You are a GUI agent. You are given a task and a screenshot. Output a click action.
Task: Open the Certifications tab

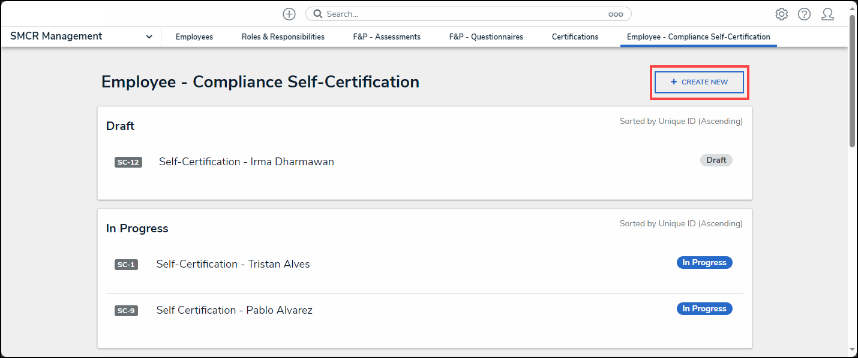pos(575,37)
